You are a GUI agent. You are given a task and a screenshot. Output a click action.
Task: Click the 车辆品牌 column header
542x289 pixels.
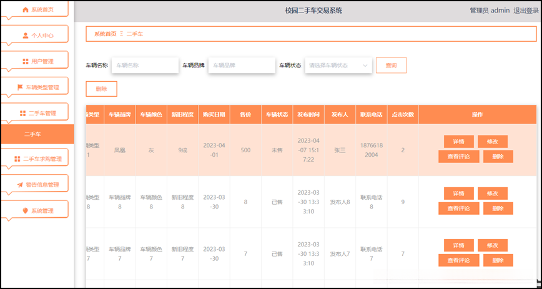click(x=120, y=114)
